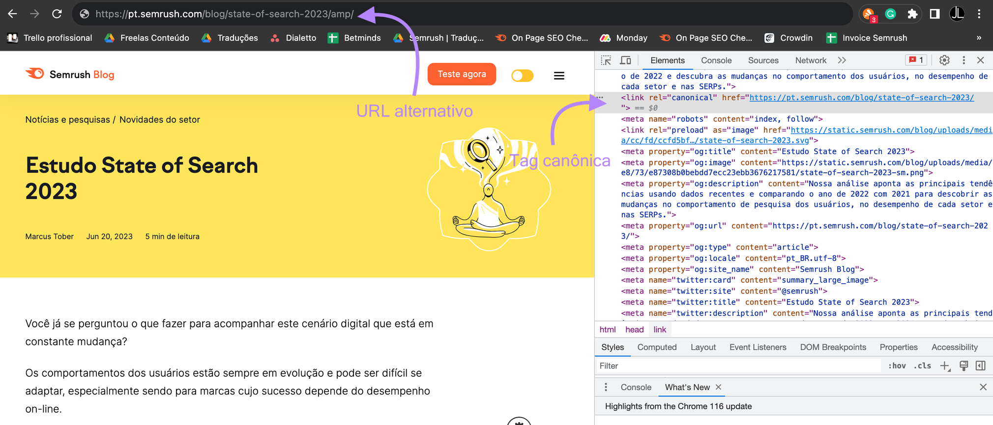Open the Traduções bookmark

tap(230, 38)
